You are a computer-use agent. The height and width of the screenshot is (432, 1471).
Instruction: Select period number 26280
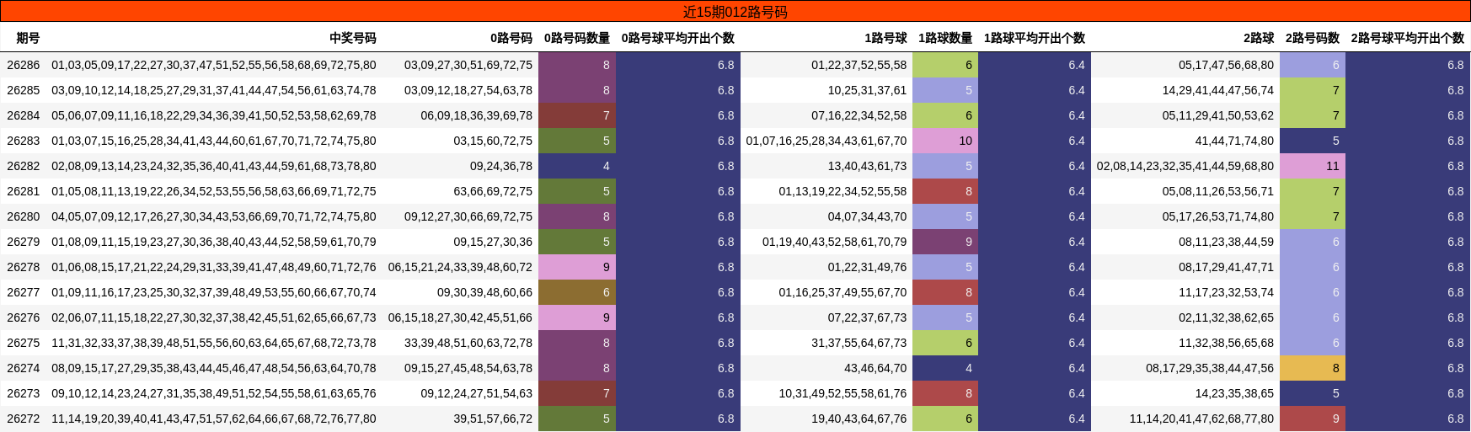pos(24,216)
